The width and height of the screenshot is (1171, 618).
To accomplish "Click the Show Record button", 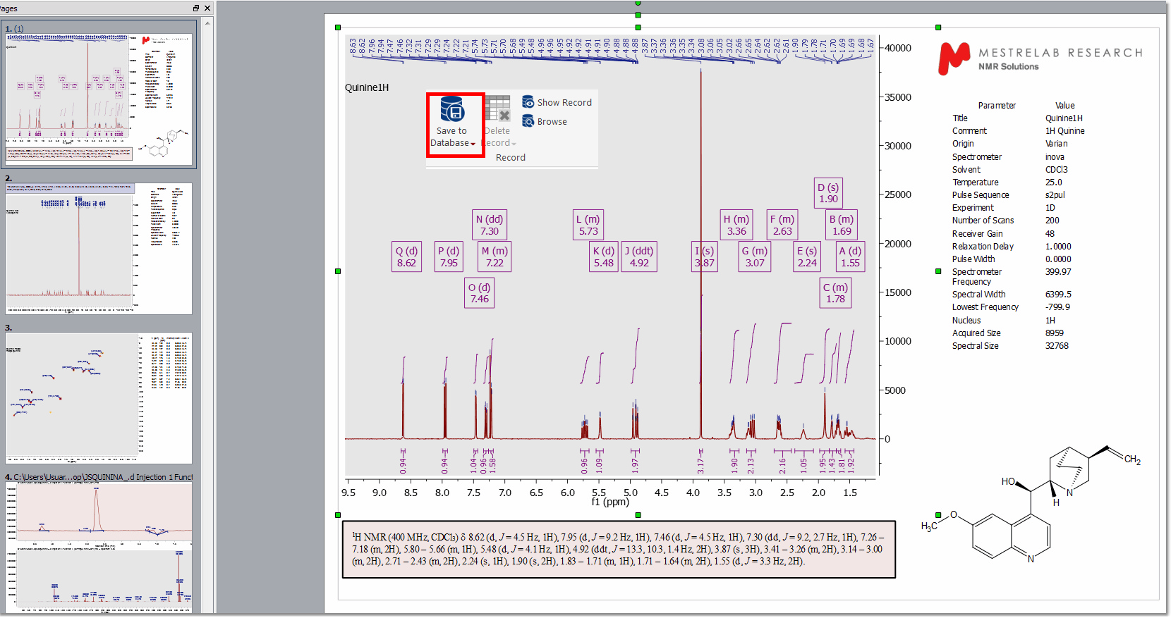I will tap(557, 102).
